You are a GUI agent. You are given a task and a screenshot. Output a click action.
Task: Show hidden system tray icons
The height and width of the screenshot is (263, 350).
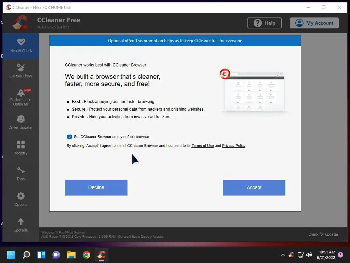(283, 255)
